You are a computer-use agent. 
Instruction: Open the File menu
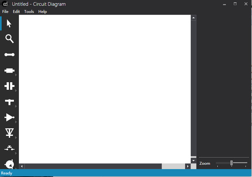click(x=5, y=12)
